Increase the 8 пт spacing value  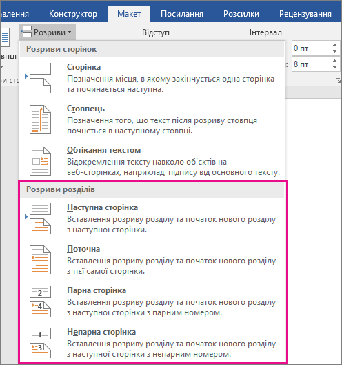334,61
